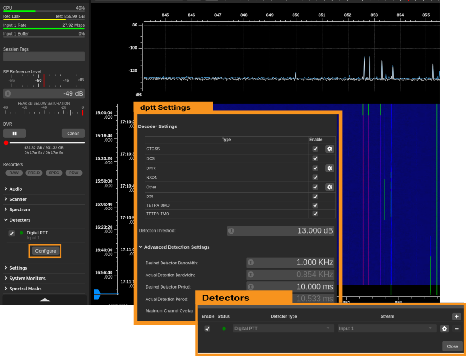Disable the P25 decoder checkbox
This screenshot has width=466, height=356.
tap(315, 197)
